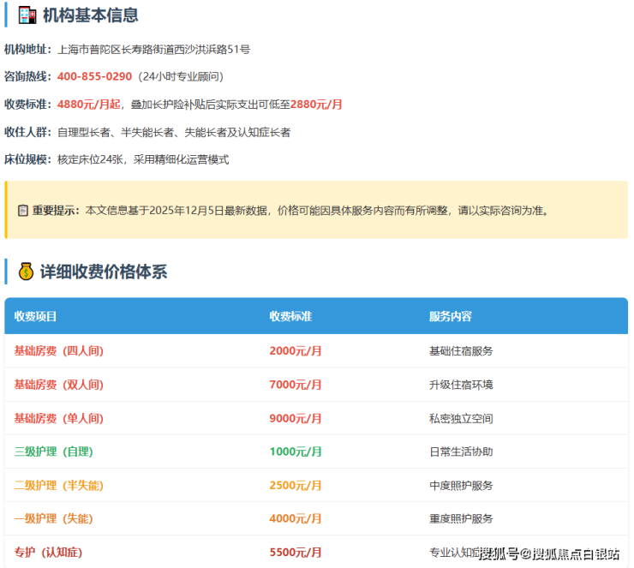Select the 三级护理（自理） row label
Screen dimensions: 634x568
point(53,451)
